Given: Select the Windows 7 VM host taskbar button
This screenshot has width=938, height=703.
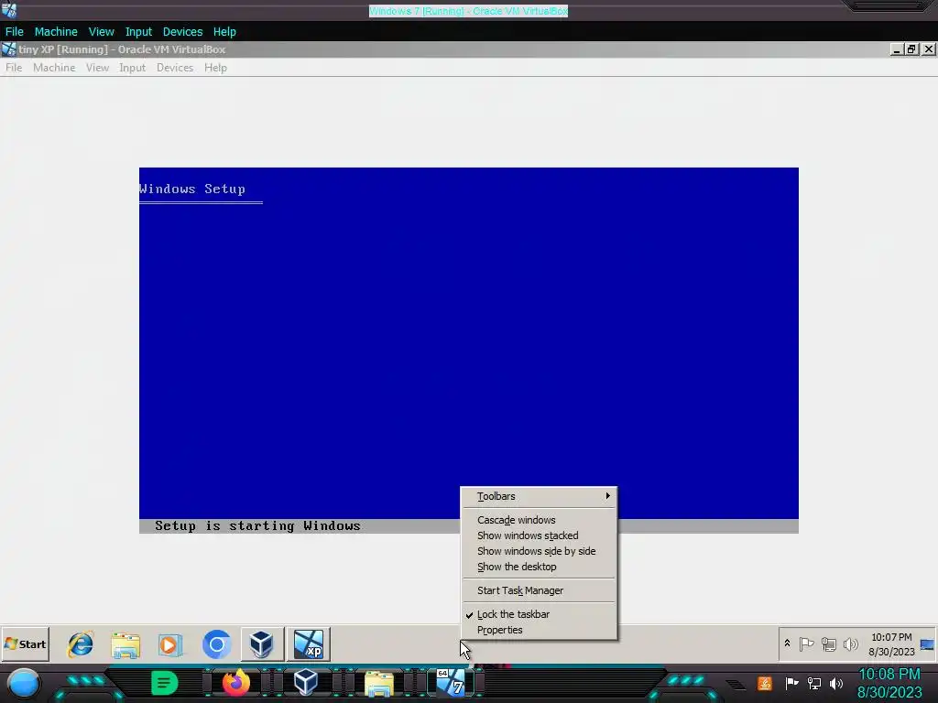Looking at the screenshot, I should tap(451, 683).
